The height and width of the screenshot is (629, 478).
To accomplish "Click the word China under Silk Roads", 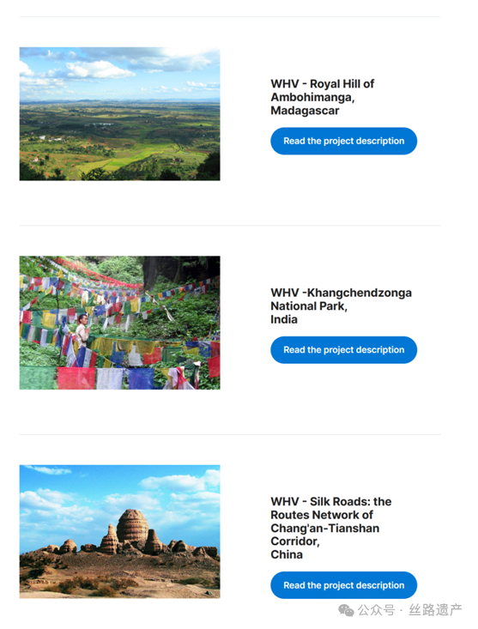I will coord(287,554).
